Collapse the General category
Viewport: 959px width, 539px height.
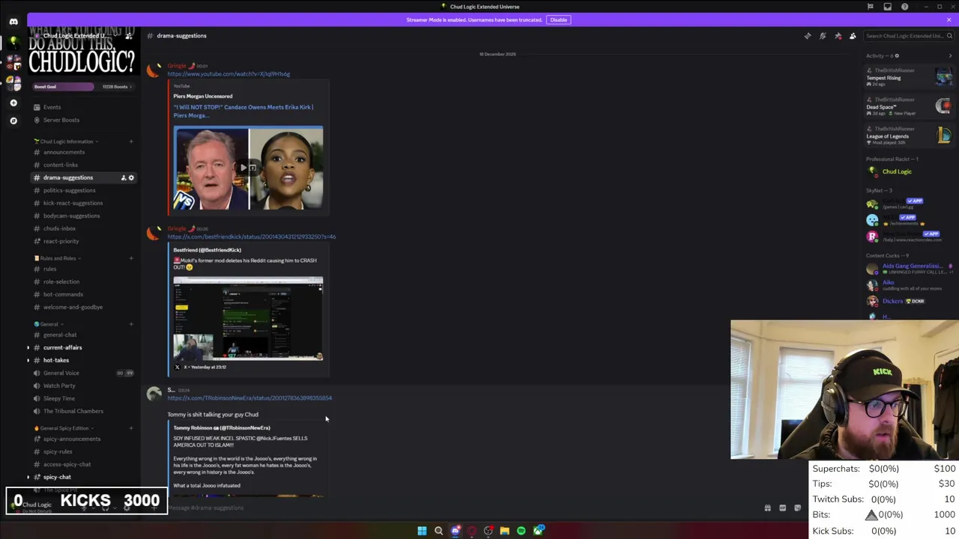coord(49,324)
